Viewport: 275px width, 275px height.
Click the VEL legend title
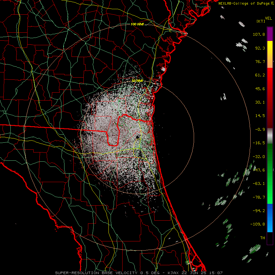pyautogui.click(x=269, y=18)
